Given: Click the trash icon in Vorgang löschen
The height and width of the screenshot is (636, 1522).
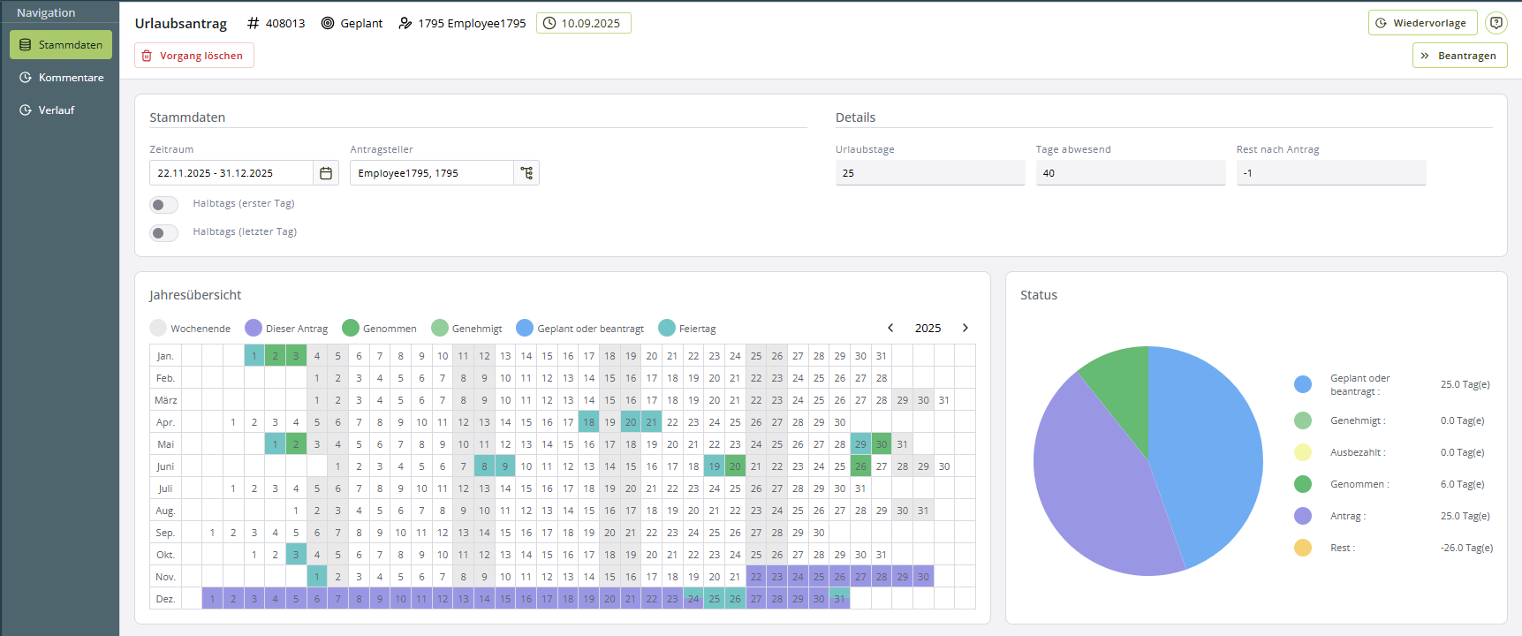Looking at the screenshot, I should [x=148, y=56].
